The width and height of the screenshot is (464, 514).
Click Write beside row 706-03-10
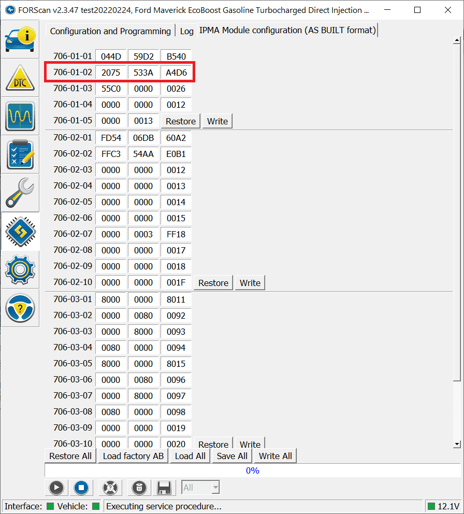point(250,443)
